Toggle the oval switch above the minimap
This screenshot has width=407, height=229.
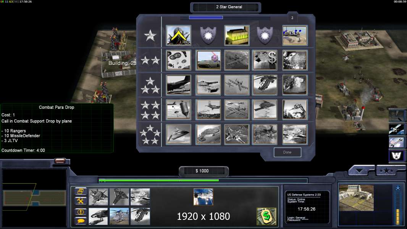pos(60,161)
